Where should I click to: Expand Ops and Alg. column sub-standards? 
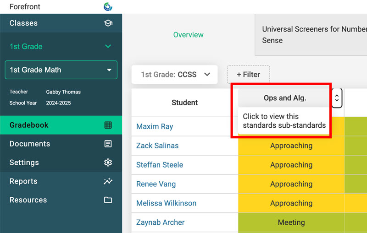(284, 98)
